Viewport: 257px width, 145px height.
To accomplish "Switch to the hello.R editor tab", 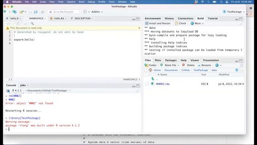I will coord(14,19).
